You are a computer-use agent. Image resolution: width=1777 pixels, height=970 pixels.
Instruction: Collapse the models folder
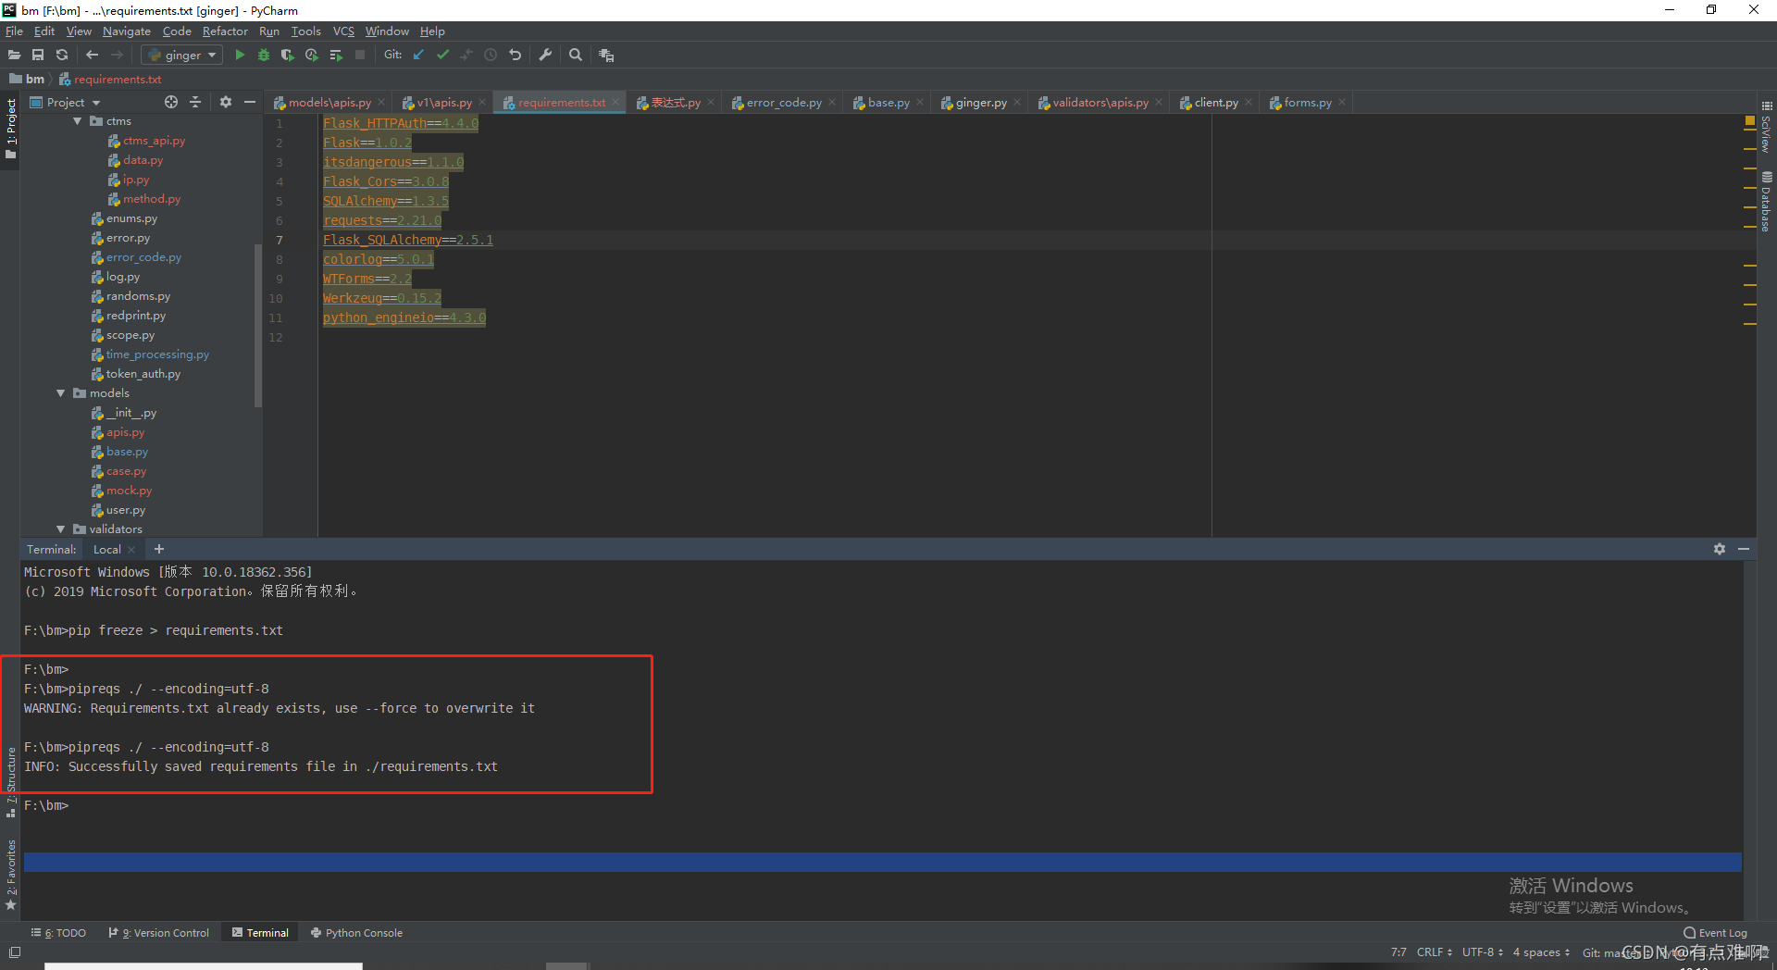[61, 393]
